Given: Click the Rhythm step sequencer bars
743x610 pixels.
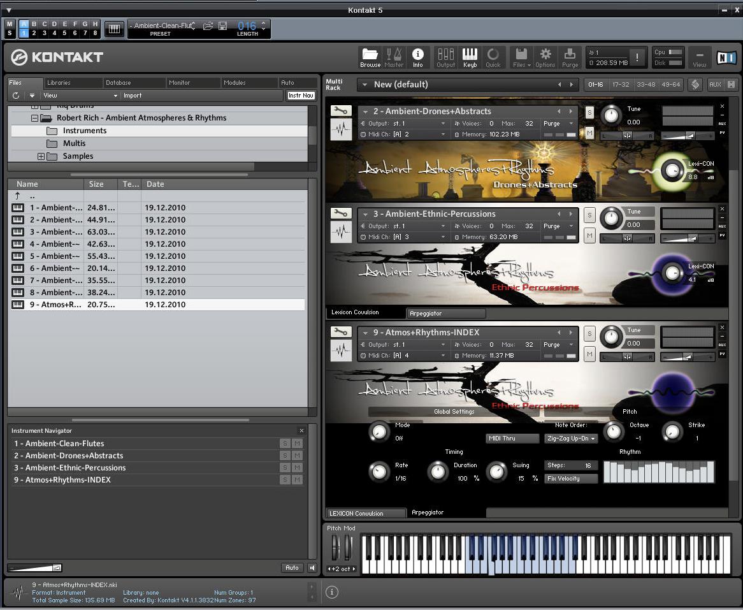Looking at the screenshot, I should pos(659,472).
